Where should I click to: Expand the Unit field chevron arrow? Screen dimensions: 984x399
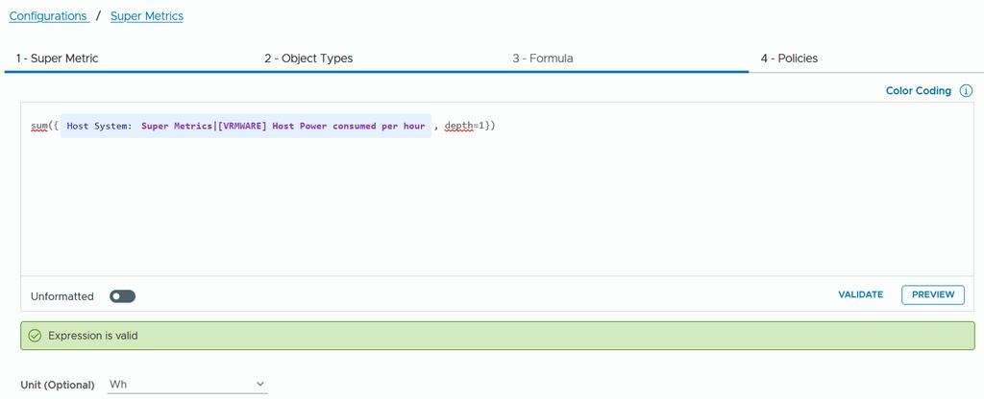point(259,384)
